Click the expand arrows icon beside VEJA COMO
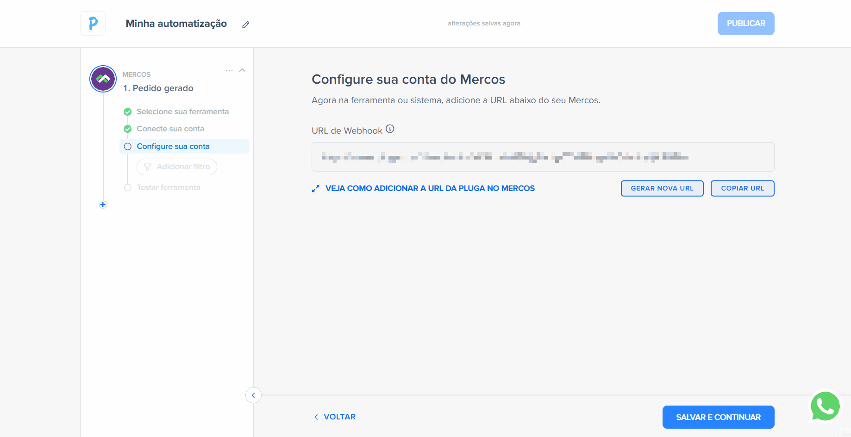 click(316, 189)
